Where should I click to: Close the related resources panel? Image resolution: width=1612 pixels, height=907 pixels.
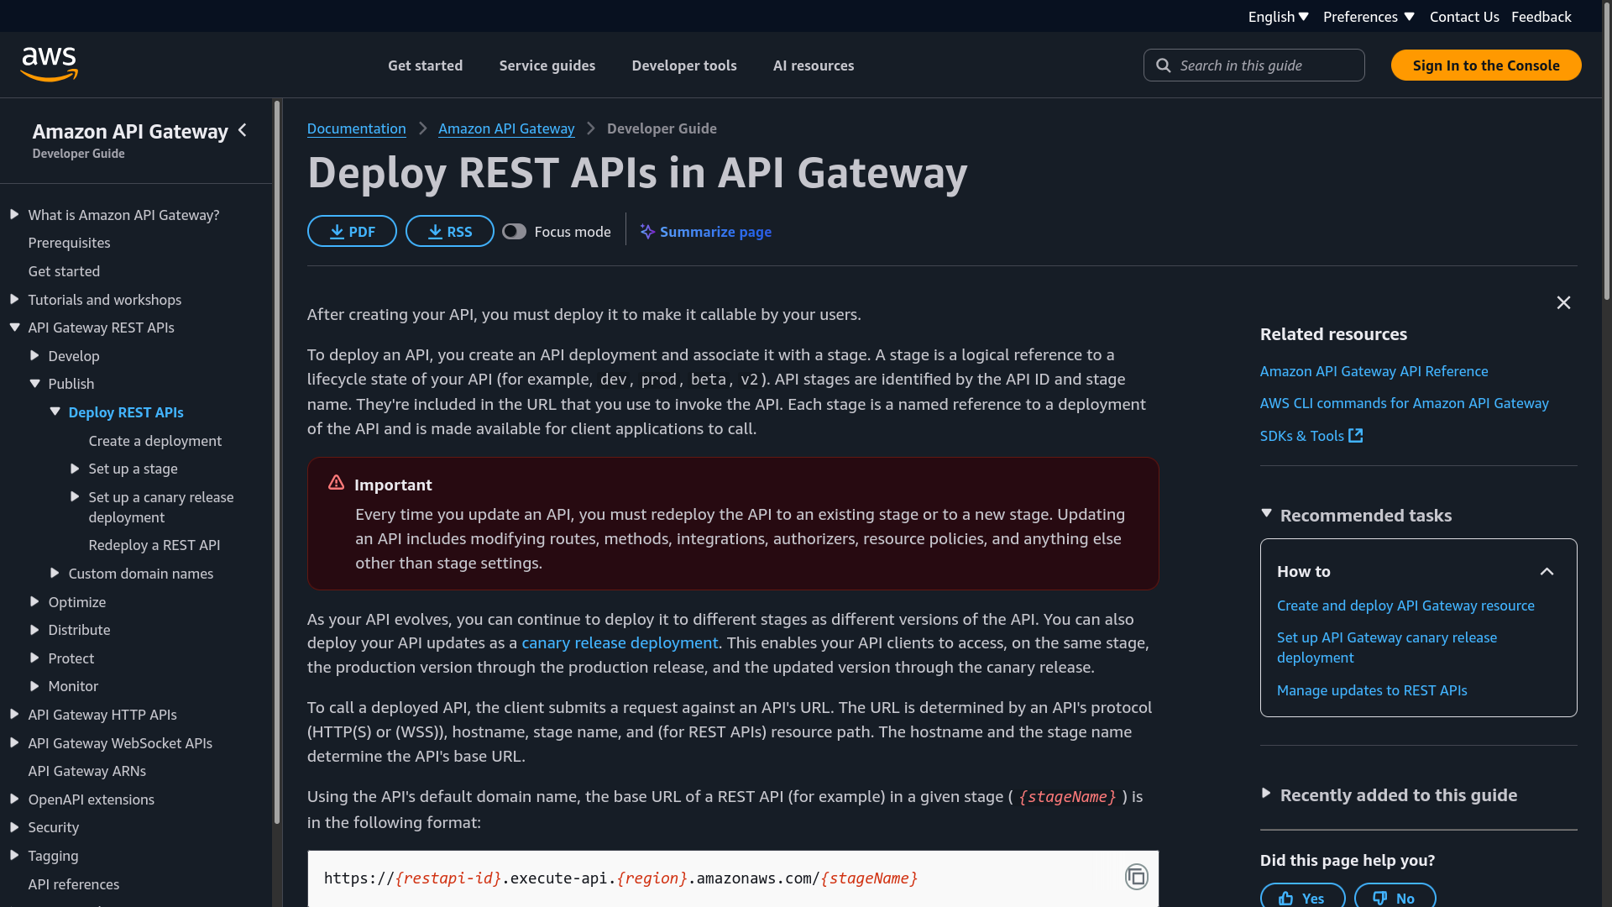pyautogui.click(x=1563, y=302)
